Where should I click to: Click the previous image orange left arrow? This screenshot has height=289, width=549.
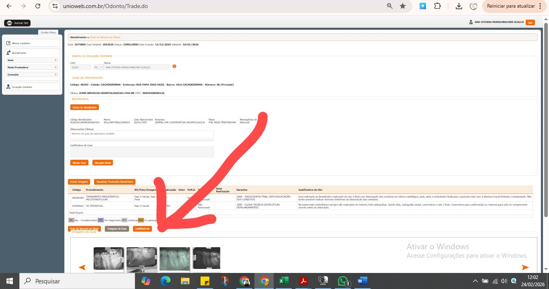(x=82, y=267)
